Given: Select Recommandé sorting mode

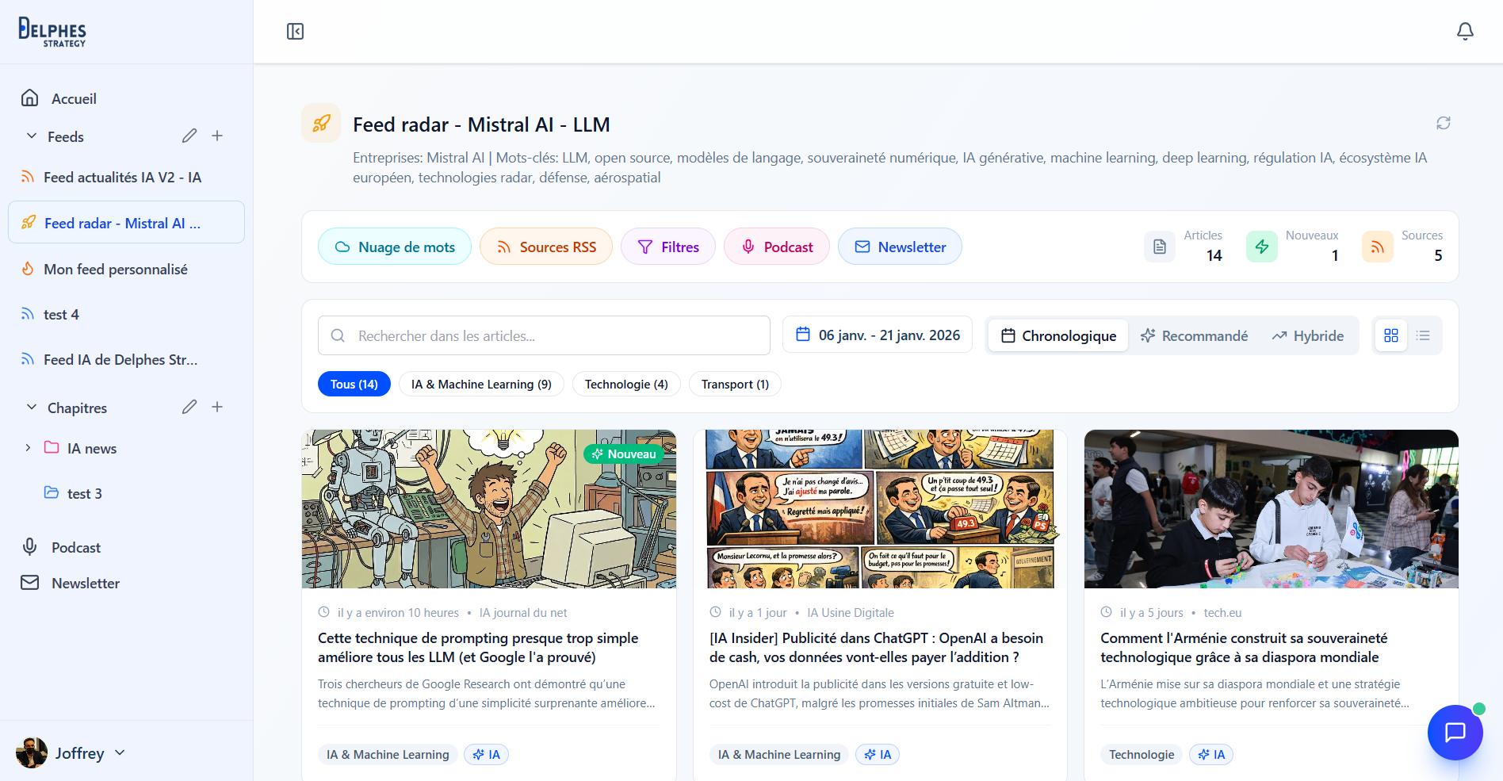Looking at the screenshot, I should (x=1194, y=335).
